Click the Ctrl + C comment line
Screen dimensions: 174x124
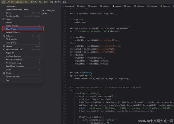coord(106,88)
